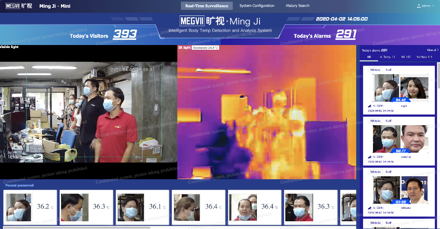The width and height of the screenshot is (440, 229).
Task: Filter alarms by WL 167
Action: point(406,57)
